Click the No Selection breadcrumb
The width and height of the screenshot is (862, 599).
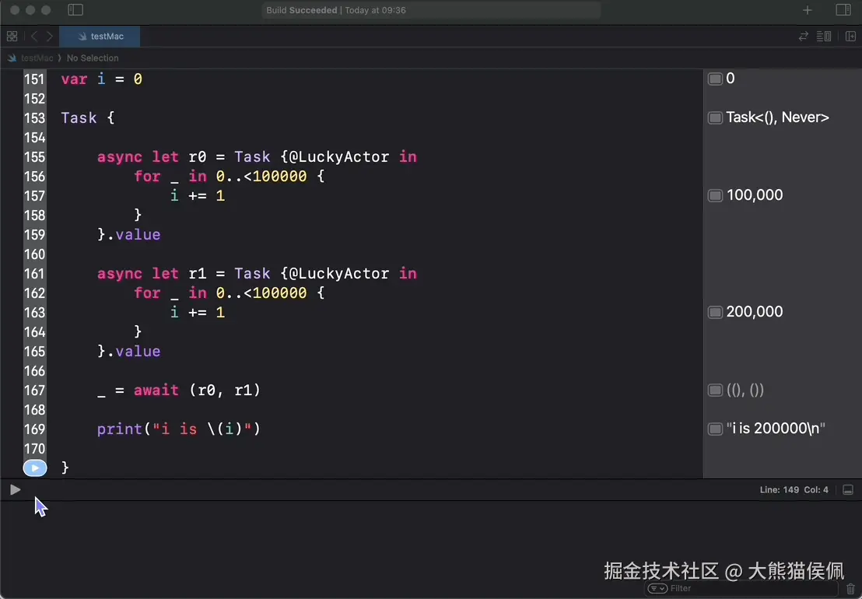93,58
